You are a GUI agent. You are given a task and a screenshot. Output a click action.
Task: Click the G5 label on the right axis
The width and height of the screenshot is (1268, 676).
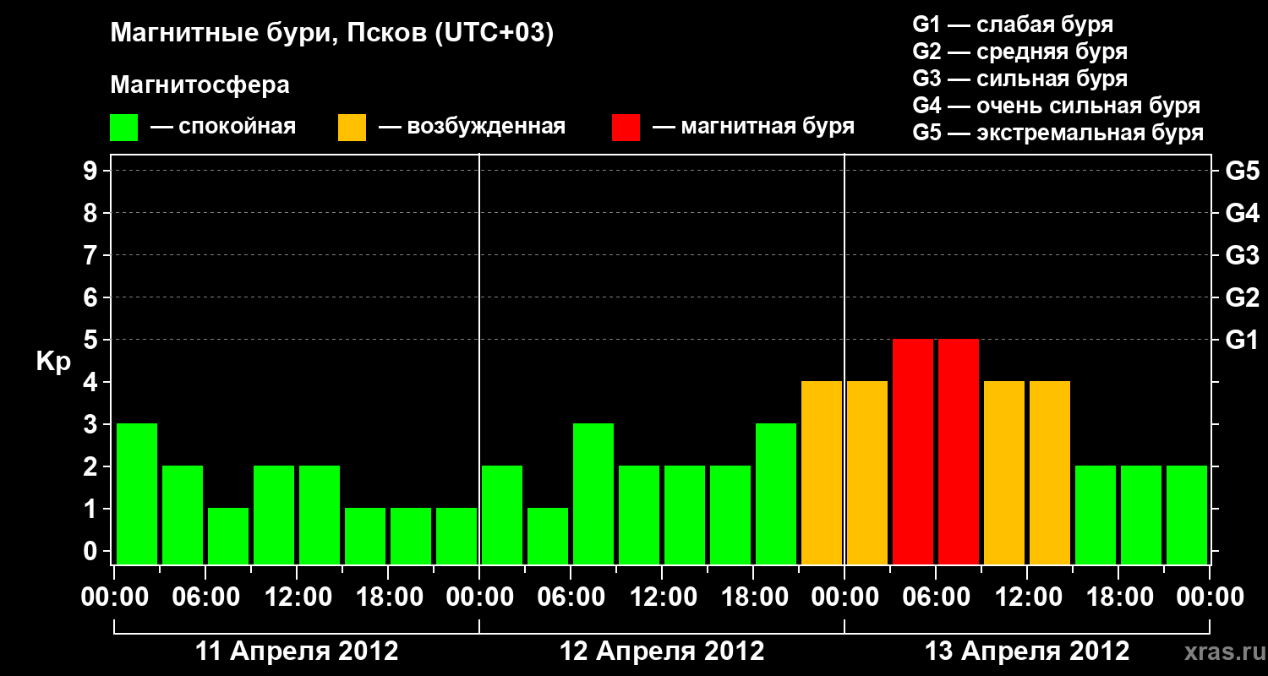1243,171
